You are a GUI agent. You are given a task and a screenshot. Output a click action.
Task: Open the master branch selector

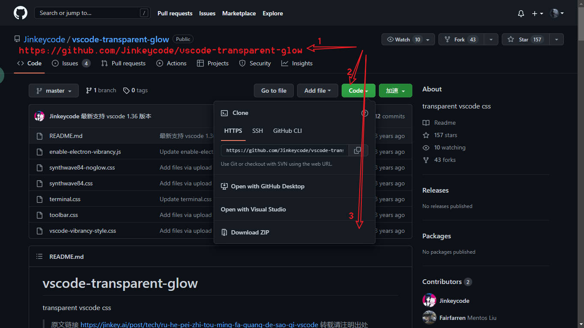[x=54, y=91]
